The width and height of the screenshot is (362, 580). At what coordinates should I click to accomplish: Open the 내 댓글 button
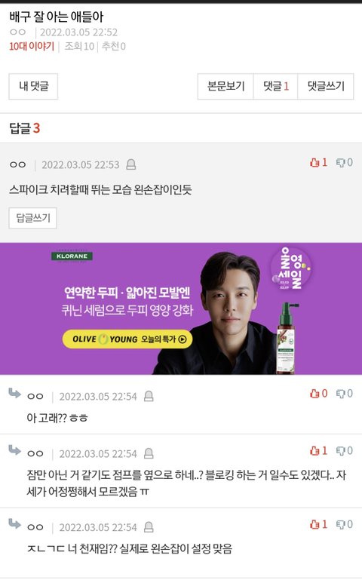pyautogui.click(x=33, y=86)
